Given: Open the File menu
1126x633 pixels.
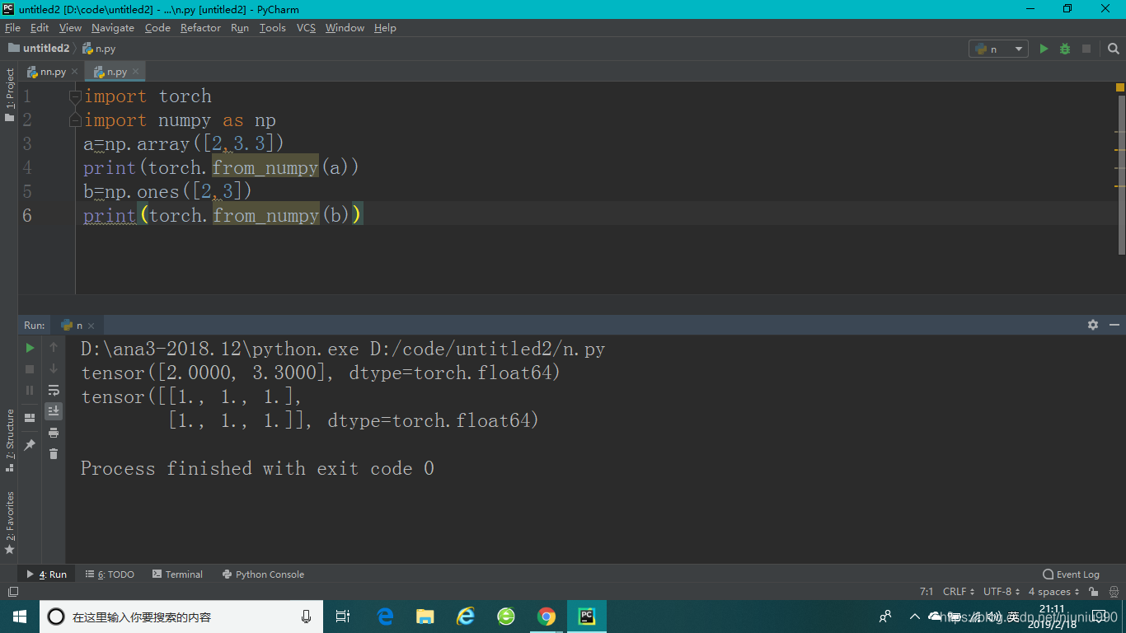Looking at the screenshot, I should [12, 28].
